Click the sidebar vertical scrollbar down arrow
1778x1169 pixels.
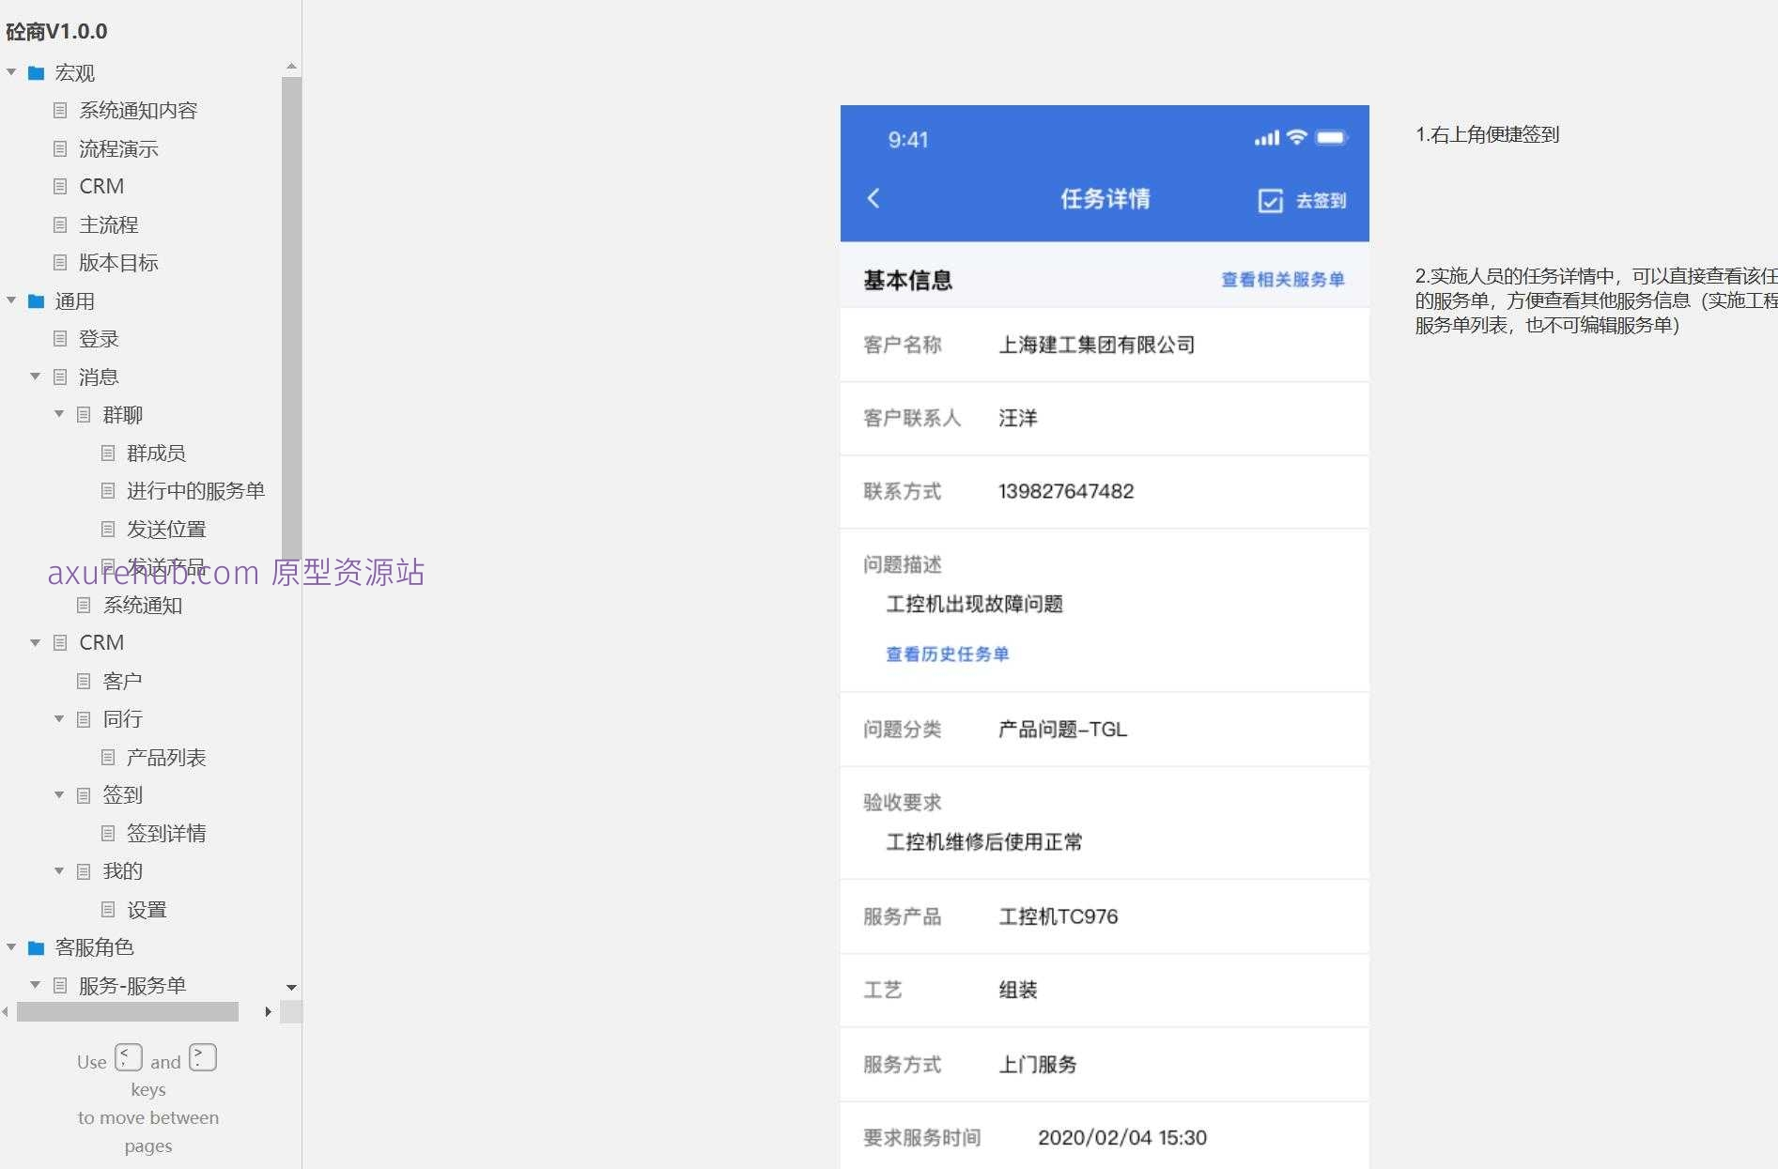[291, 988]
